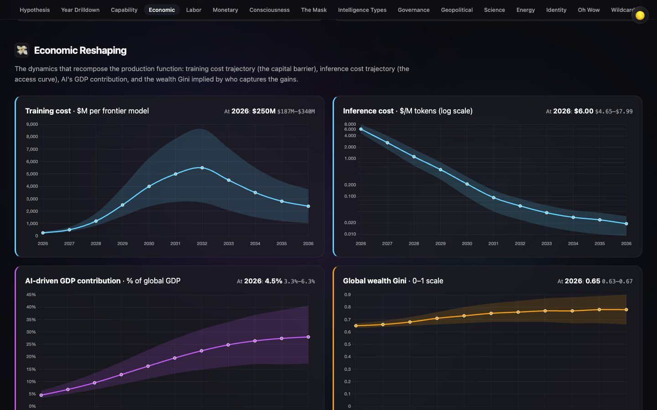Click the $6.00 inference cost value
This screenshot has height=410, width=657.
tap(584, 111)
